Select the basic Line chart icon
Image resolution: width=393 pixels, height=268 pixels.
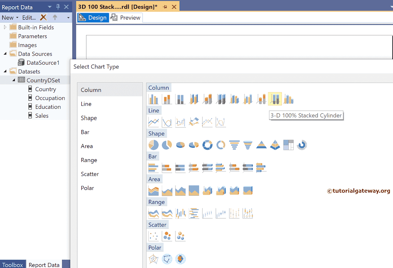tap(154, 122)
